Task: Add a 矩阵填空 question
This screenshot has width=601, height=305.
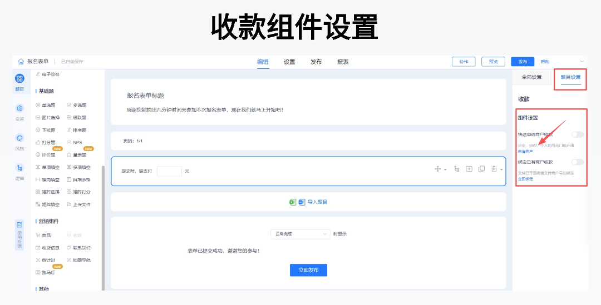Action: [47, 204]
